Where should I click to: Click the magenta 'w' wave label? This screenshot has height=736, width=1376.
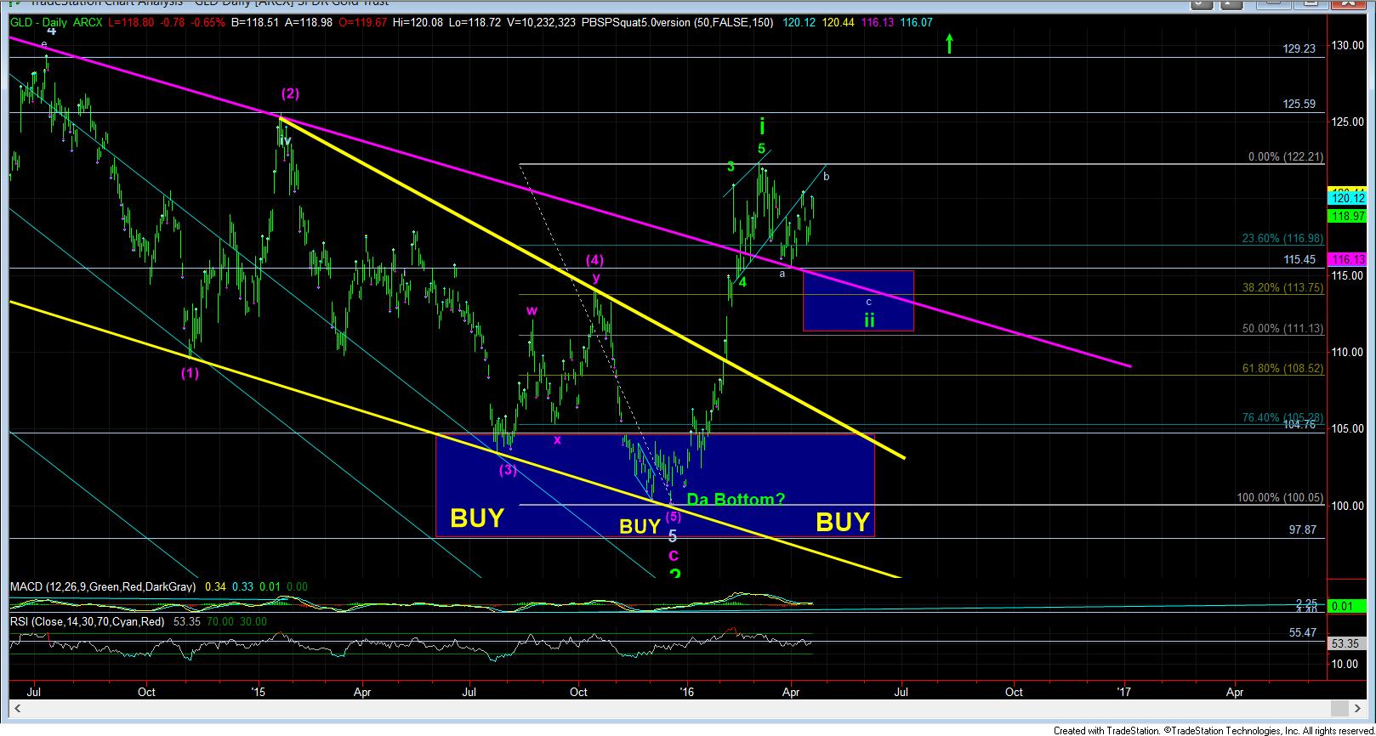[x=532, y=310]
